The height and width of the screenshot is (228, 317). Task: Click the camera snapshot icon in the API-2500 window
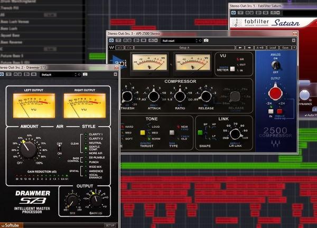pyautogui.click(x=206, y=41)
